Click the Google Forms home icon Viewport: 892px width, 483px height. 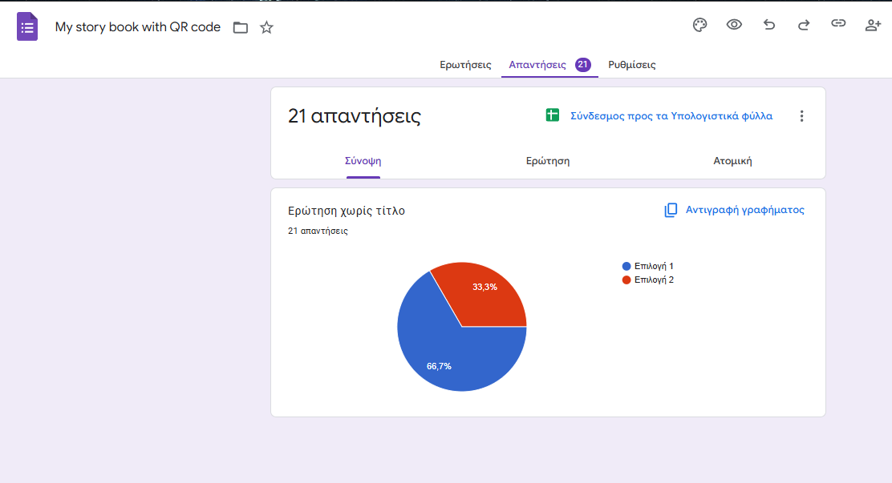[x=27, y=26]
